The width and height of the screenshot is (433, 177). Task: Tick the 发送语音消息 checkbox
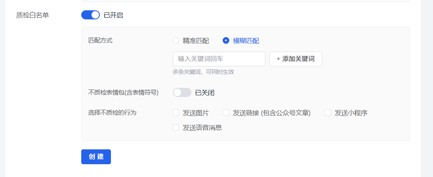click(x=176, y=127)
